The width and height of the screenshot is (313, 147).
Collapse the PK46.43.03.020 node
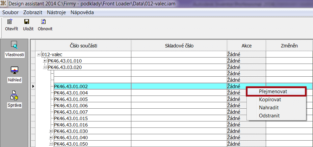point(45,67)
